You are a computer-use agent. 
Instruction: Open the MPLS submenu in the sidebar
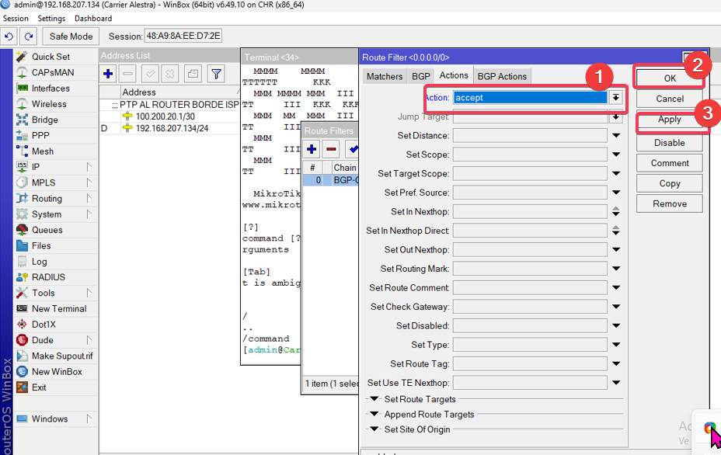[56, 183]
